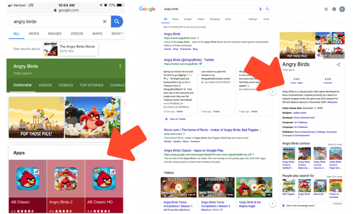357x214 pixels.
Task: Open TOP STORIES in green knowledge panel
Action: pos(92,85)
